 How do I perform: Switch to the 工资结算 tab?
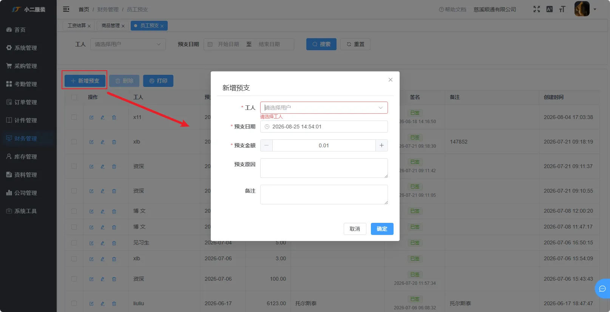point(77,26)
